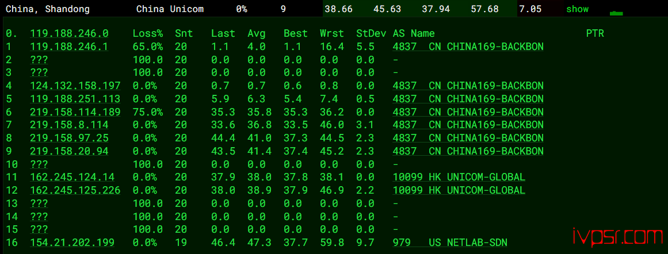The height and width of the screenshot is (254, 668).
Task: Click IP link 124.132.158.197
Action: [75, 86]
